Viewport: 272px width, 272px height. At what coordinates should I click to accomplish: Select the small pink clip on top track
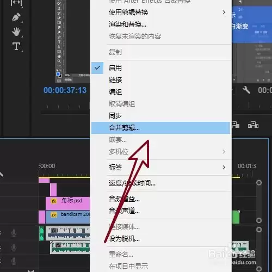[x=44, y=180]
